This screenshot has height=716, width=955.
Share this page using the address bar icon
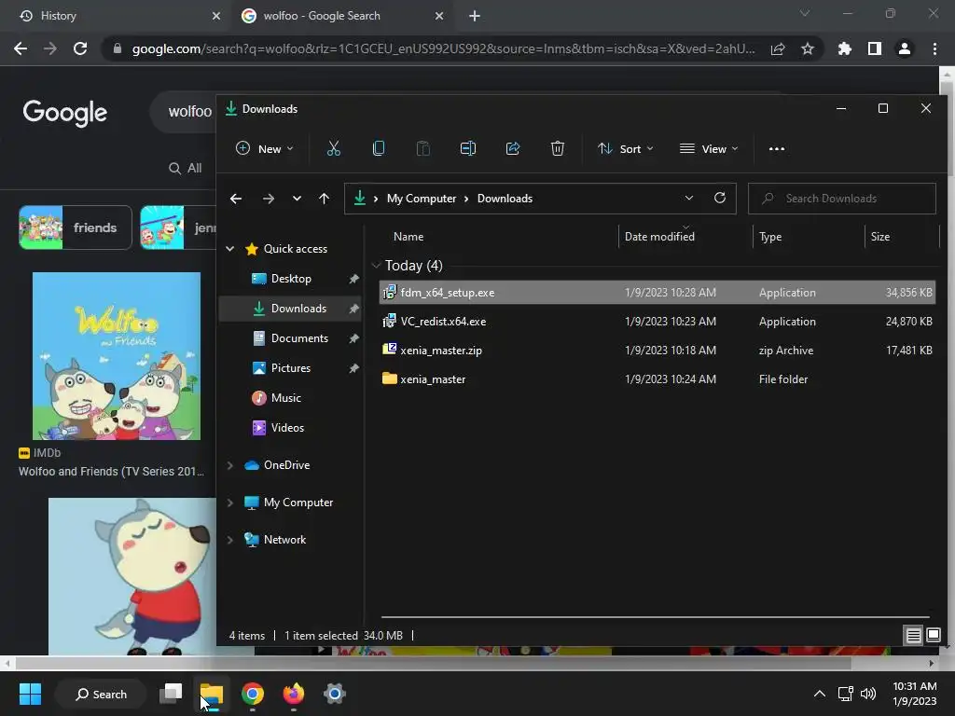[x=778, y=48]
